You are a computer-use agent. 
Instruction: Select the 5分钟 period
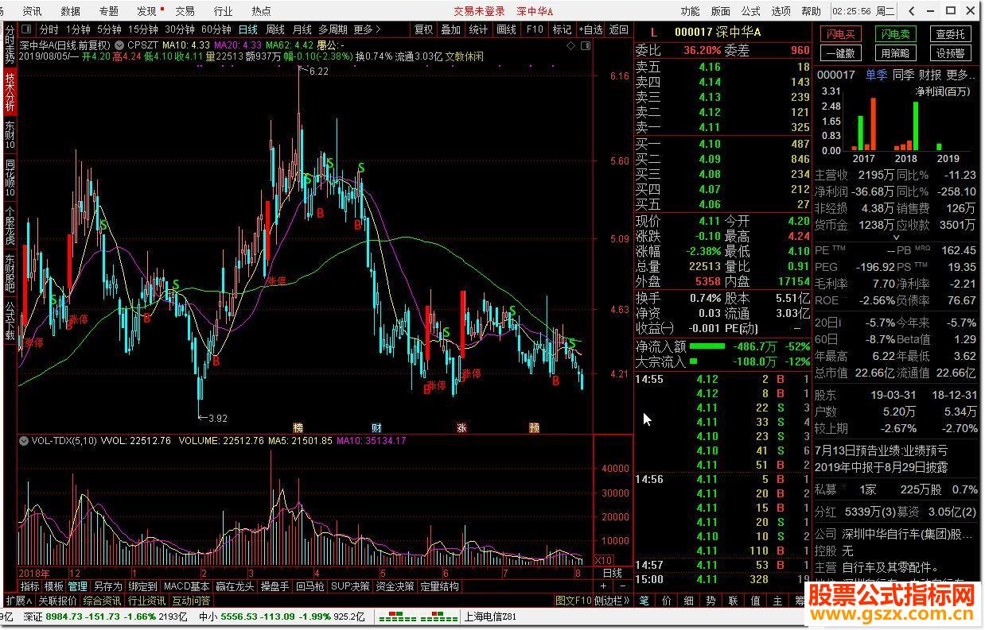108,29
